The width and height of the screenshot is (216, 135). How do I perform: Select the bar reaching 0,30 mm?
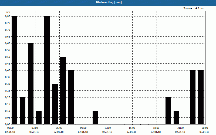pos(55,104)
